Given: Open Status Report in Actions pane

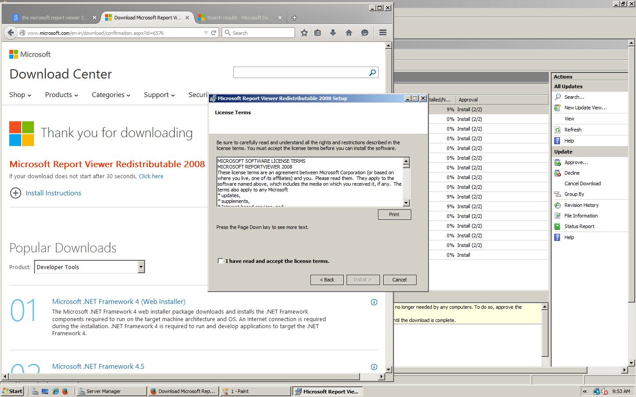Looking at the screenshot, I should coord(579,226).
